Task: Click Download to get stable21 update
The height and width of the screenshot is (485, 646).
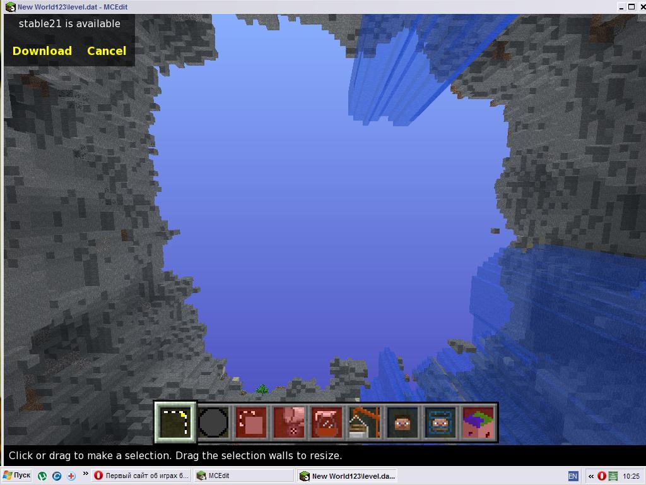Action: tap(42, 51)
